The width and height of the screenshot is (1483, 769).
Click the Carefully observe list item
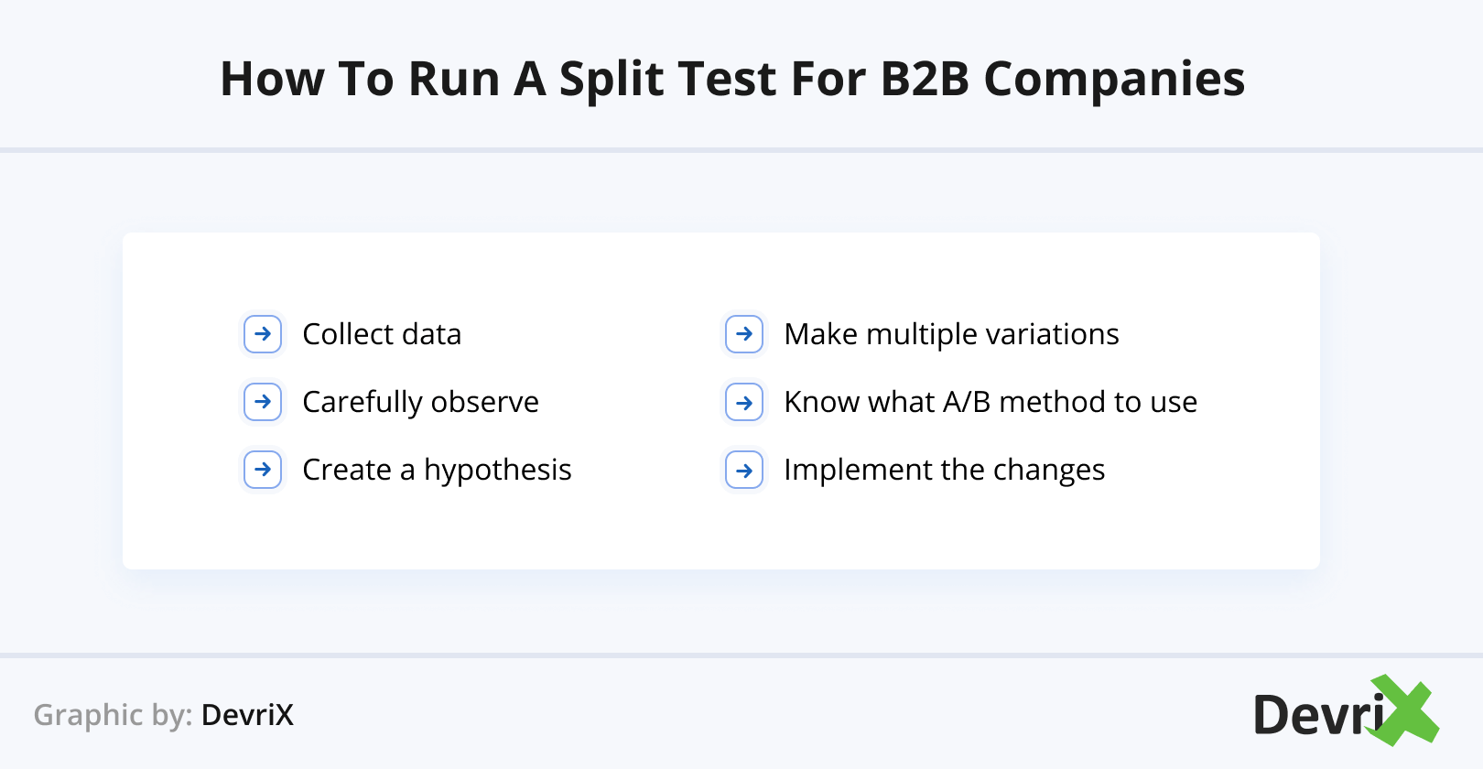420,402
